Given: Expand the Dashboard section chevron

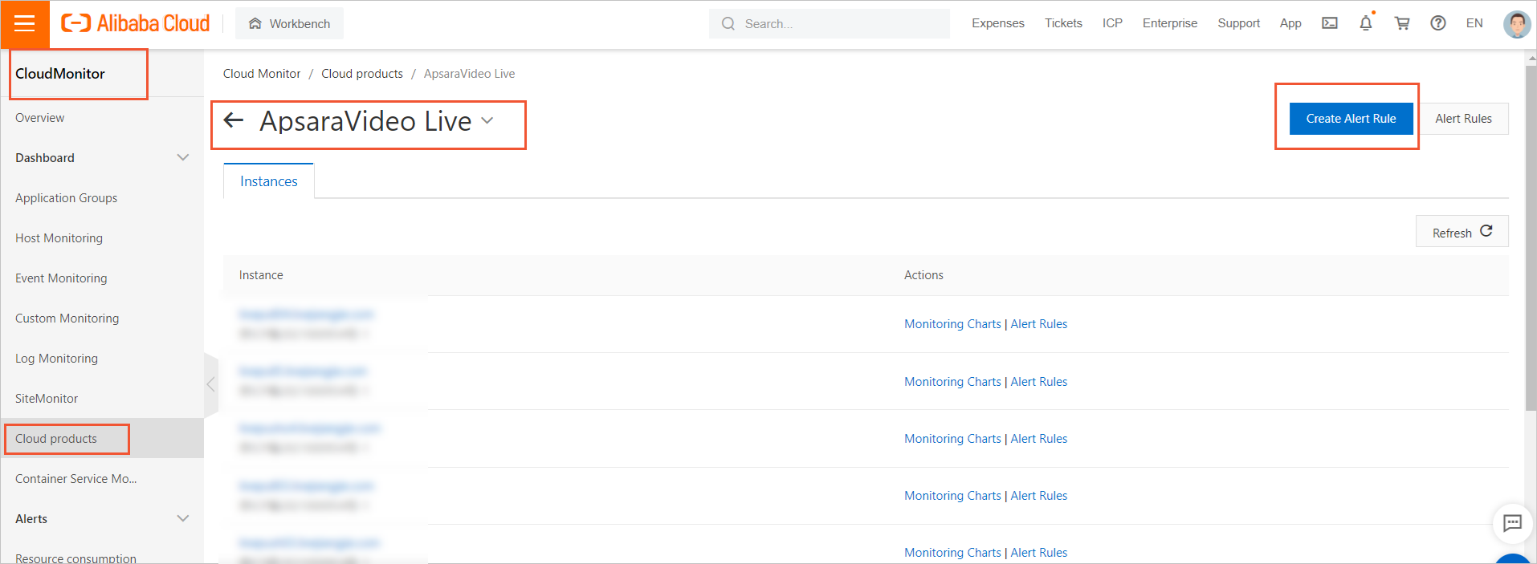Looking at the screenshot, I should click(x=183, y=157).
